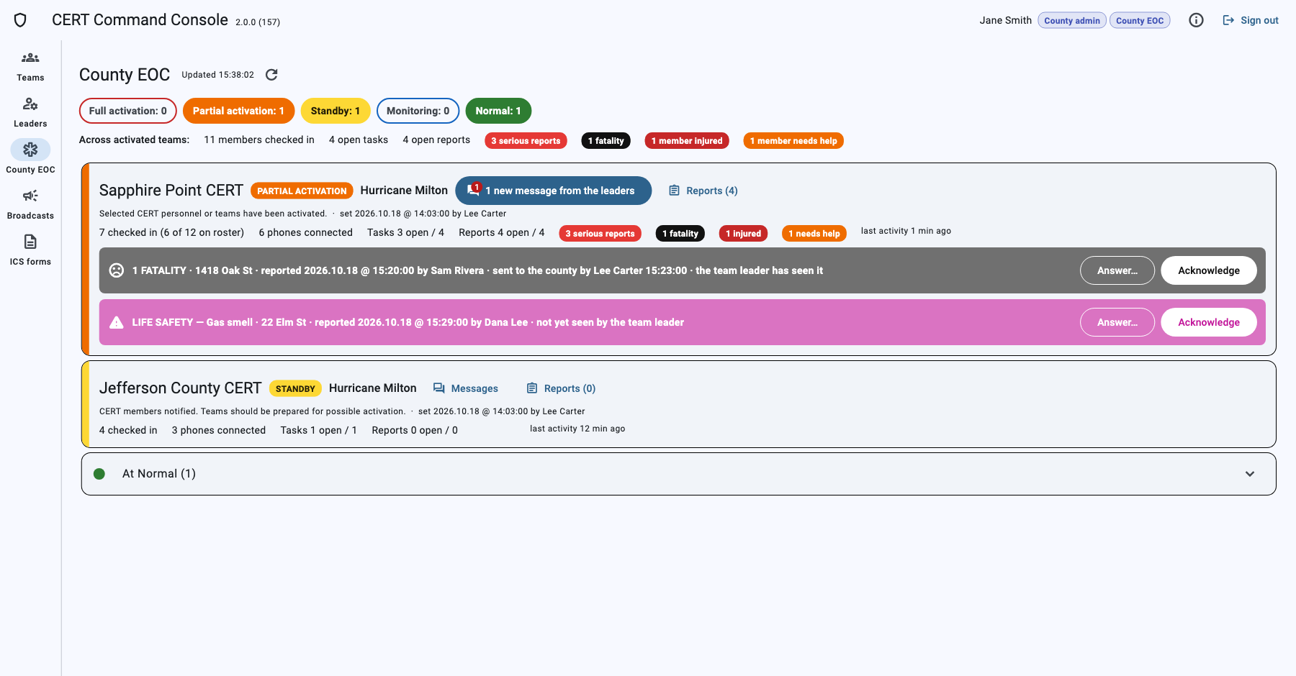Click 'Tasks 3 open / 4' text
The height and width of the screenshot is (676, 1296).
coord(405,232)
